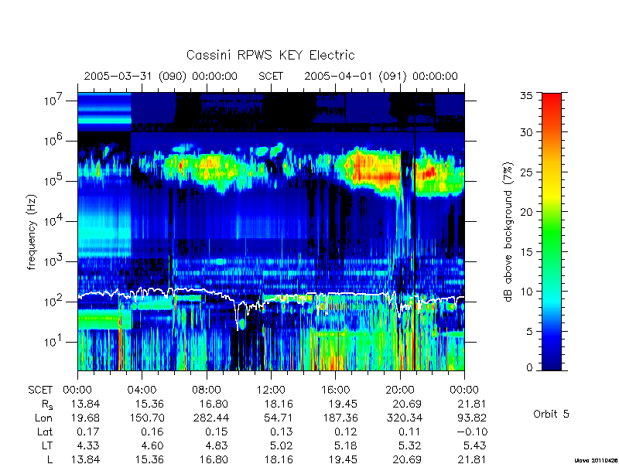Click the 16:00 time tick label
The image size is (619, 464).
coord(335,390)
